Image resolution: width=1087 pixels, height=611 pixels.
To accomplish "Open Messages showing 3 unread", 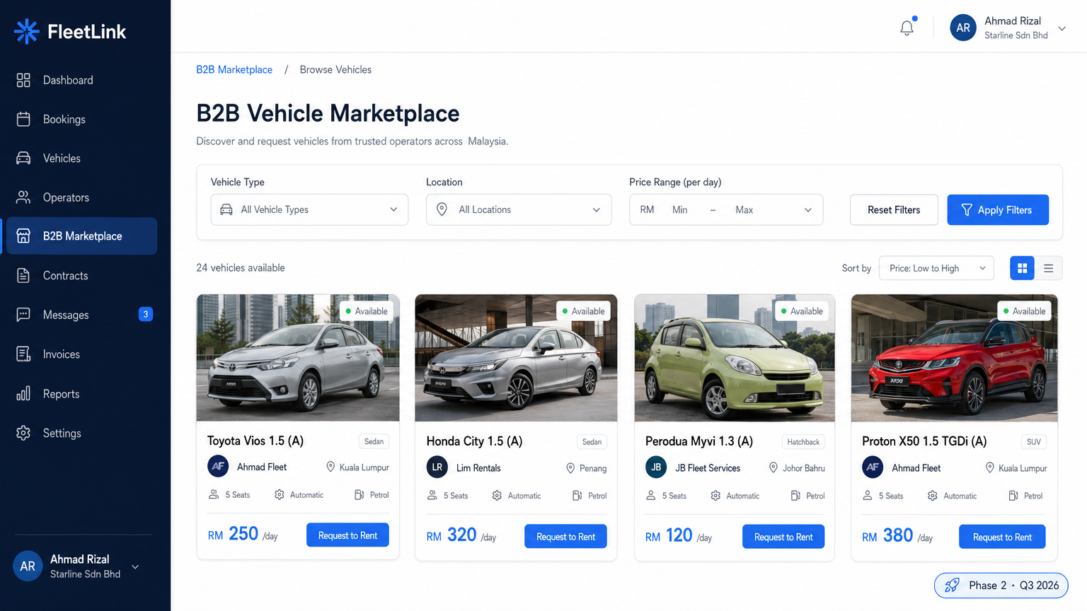I will pos(66,315).
